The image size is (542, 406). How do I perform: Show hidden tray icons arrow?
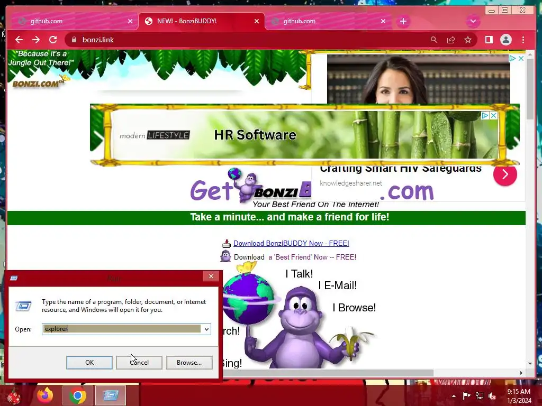click(x=454, y=396)
